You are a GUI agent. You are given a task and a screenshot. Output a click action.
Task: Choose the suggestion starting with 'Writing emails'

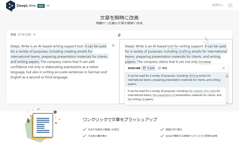coord(175,80)
